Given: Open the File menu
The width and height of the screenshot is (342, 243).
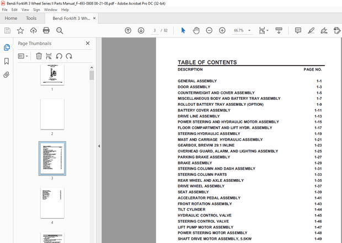Looking at the screenshot, I should point(5,10).
